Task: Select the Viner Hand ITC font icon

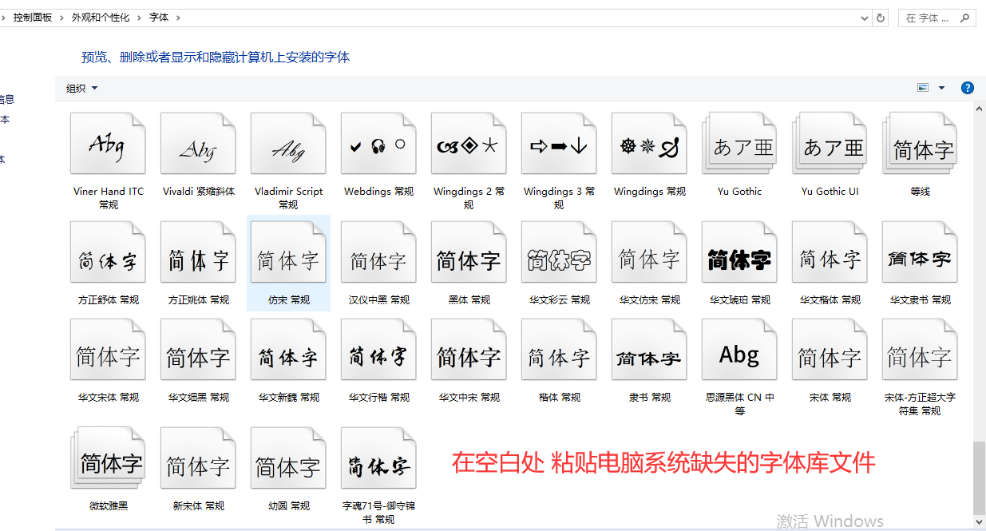Action: pyautogui.click(x=109, y=144)
